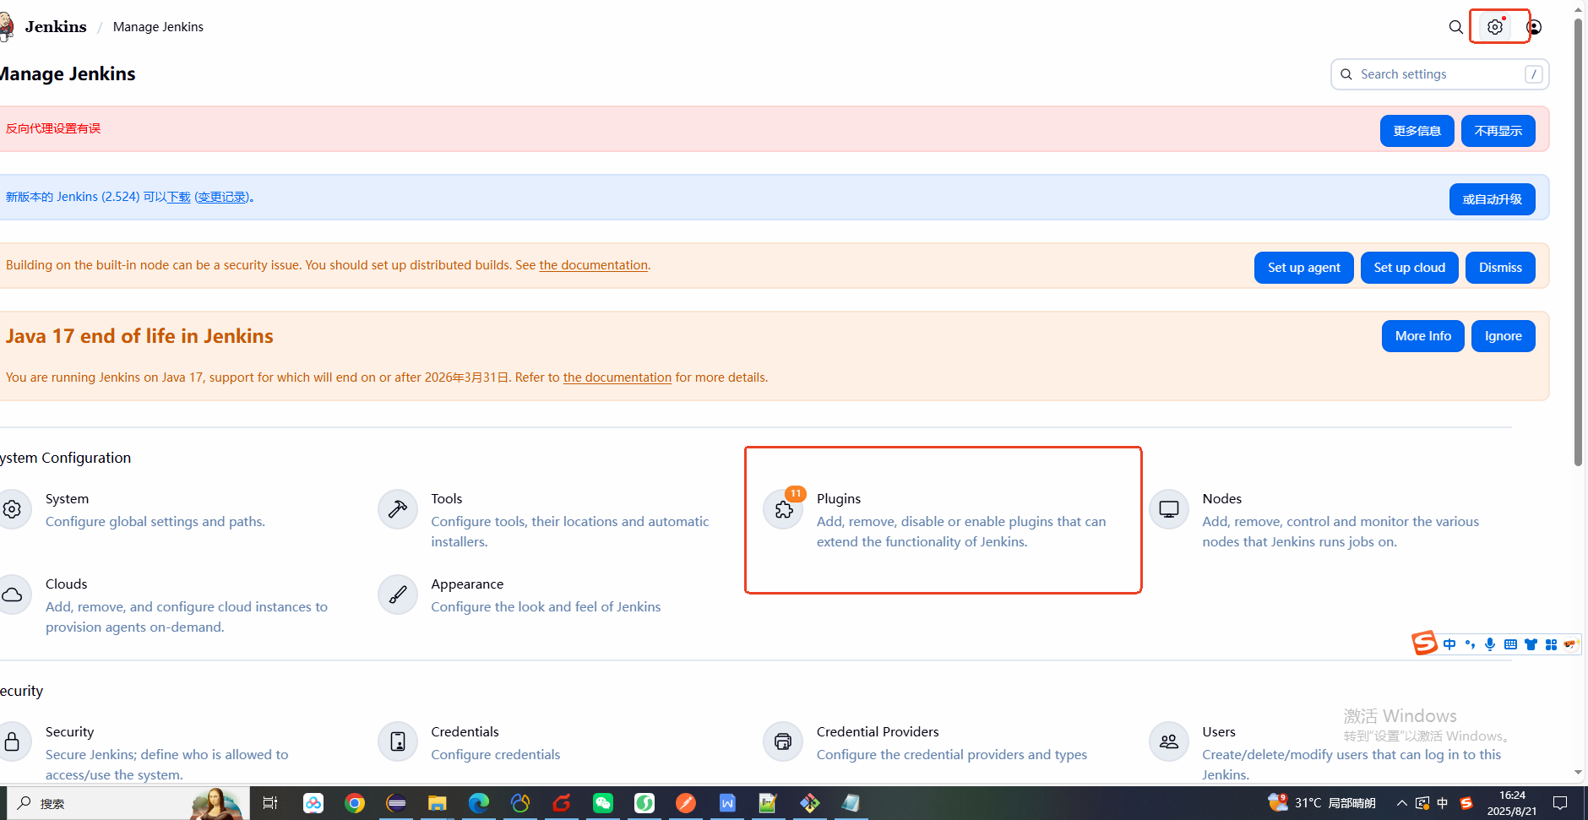This screenshot has height=820, width=1588.
Task: Click the 下载 link
Action: click(x=179, y=197)
